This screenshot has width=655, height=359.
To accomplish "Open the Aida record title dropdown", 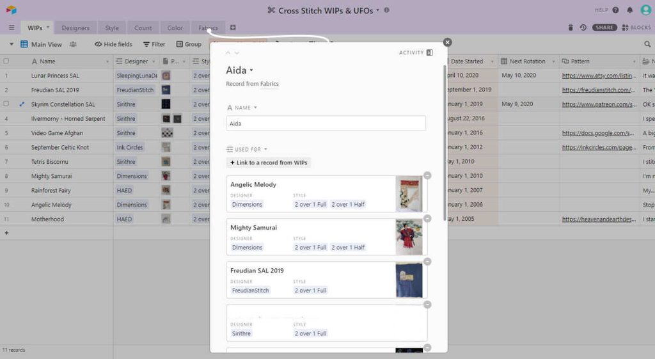I will point(251,70).
